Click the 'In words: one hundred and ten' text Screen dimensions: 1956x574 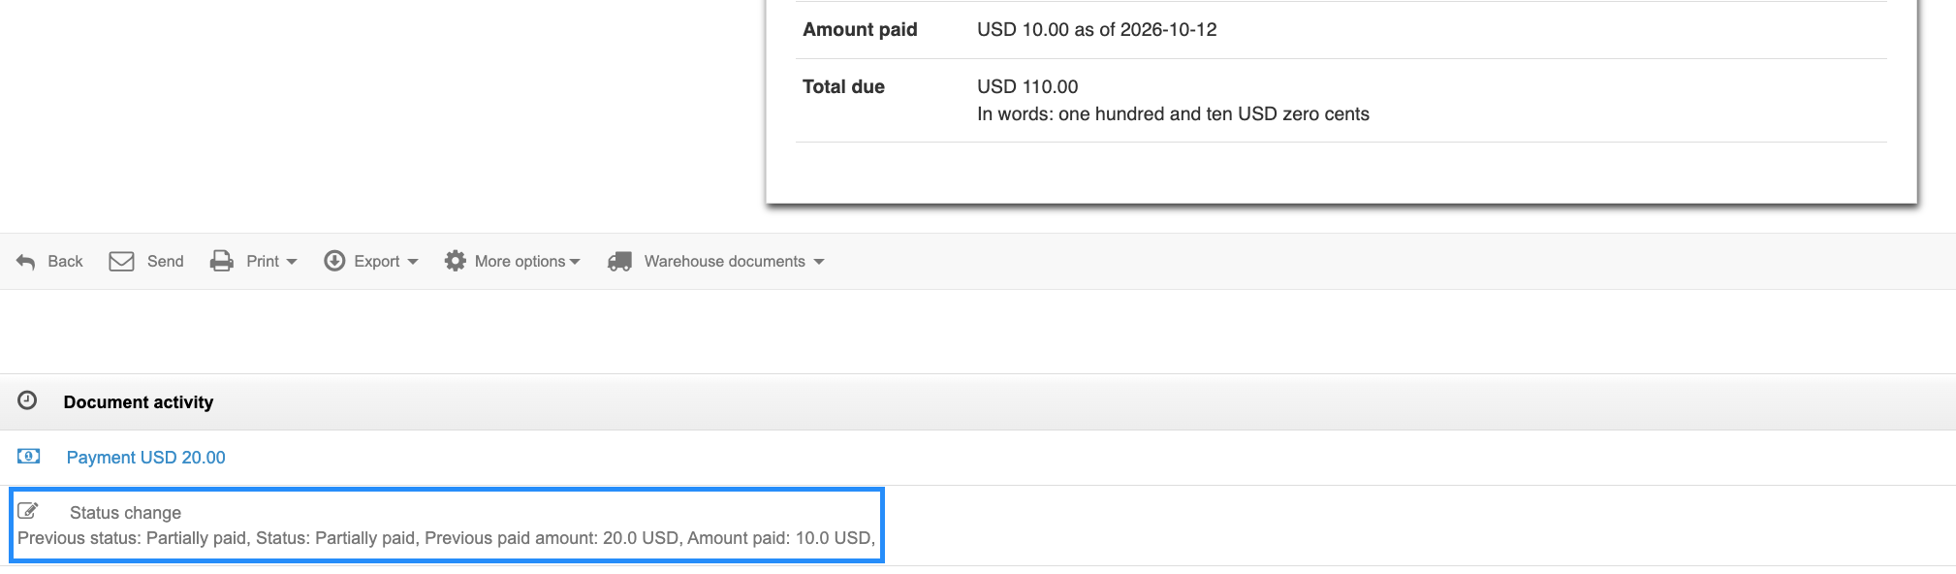pos(1173,114)
